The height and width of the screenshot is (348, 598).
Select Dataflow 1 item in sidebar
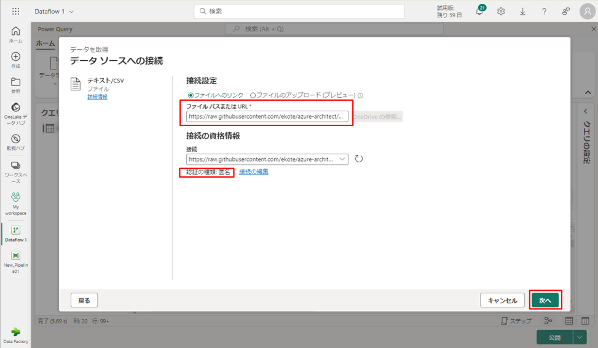pyautogui.click(x=15, y=234)
